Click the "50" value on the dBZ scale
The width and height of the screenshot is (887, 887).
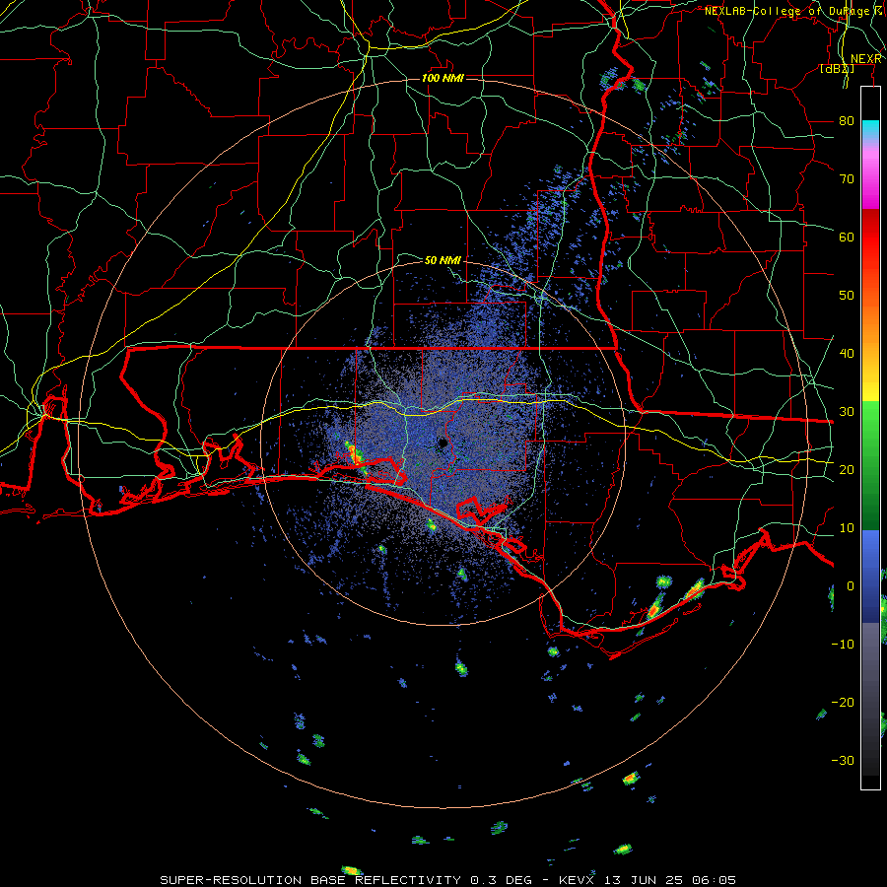click(x=847, y=296)
